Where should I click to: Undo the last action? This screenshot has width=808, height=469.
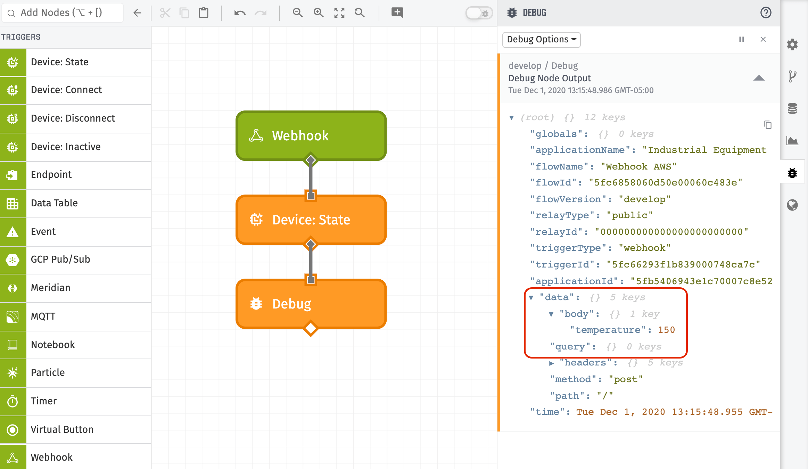(240, 13)
